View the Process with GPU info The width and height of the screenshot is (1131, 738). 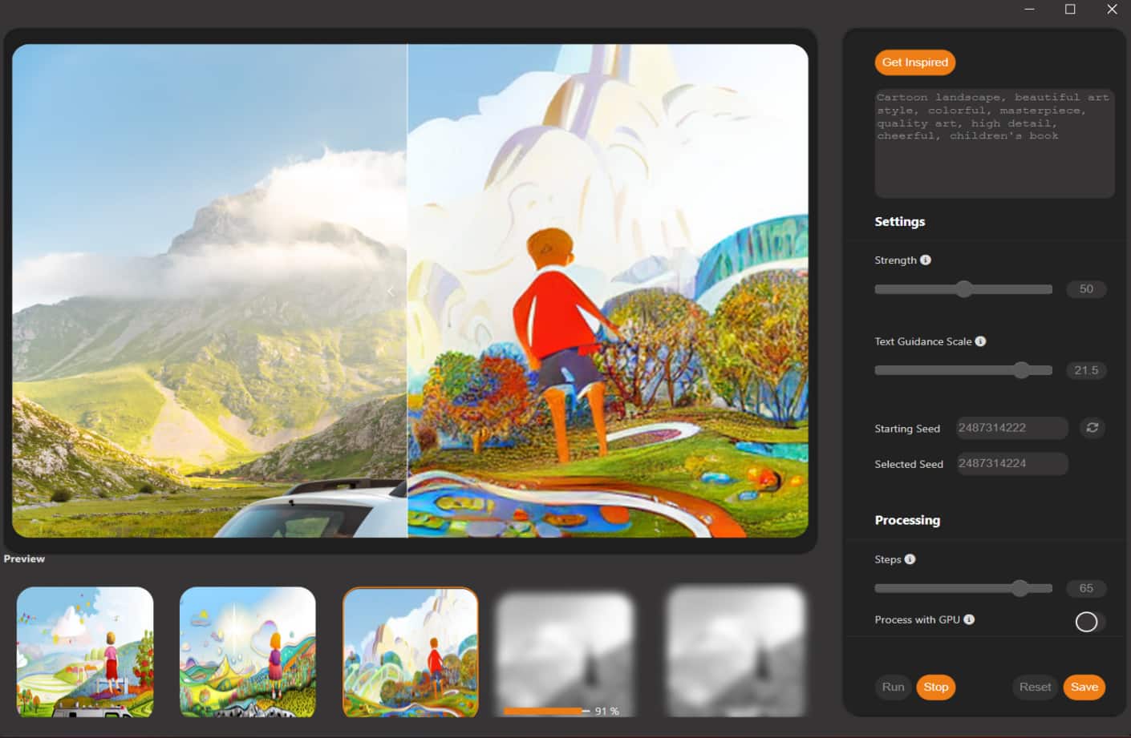tap(970, 619)
